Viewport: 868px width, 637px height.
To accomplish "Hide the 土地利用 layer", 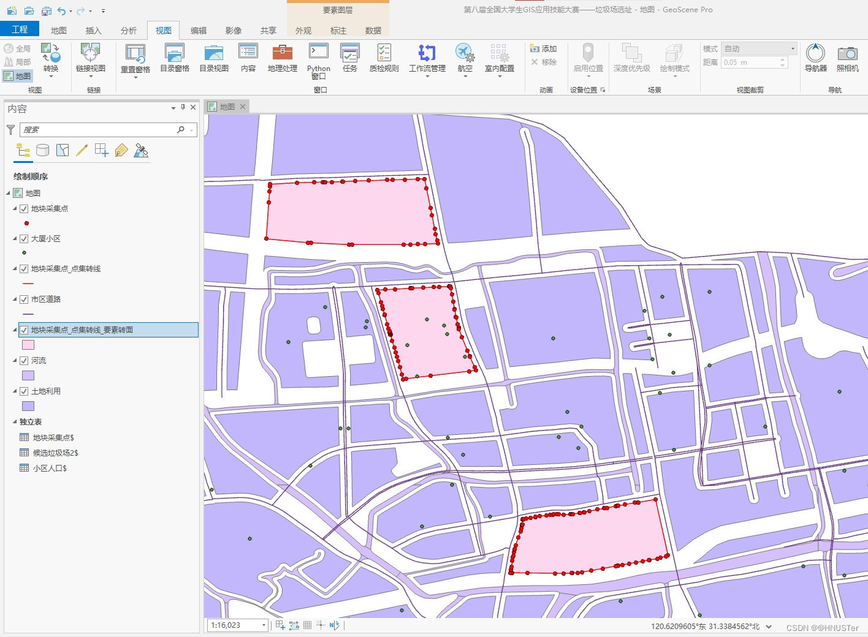I will point(24,391).
